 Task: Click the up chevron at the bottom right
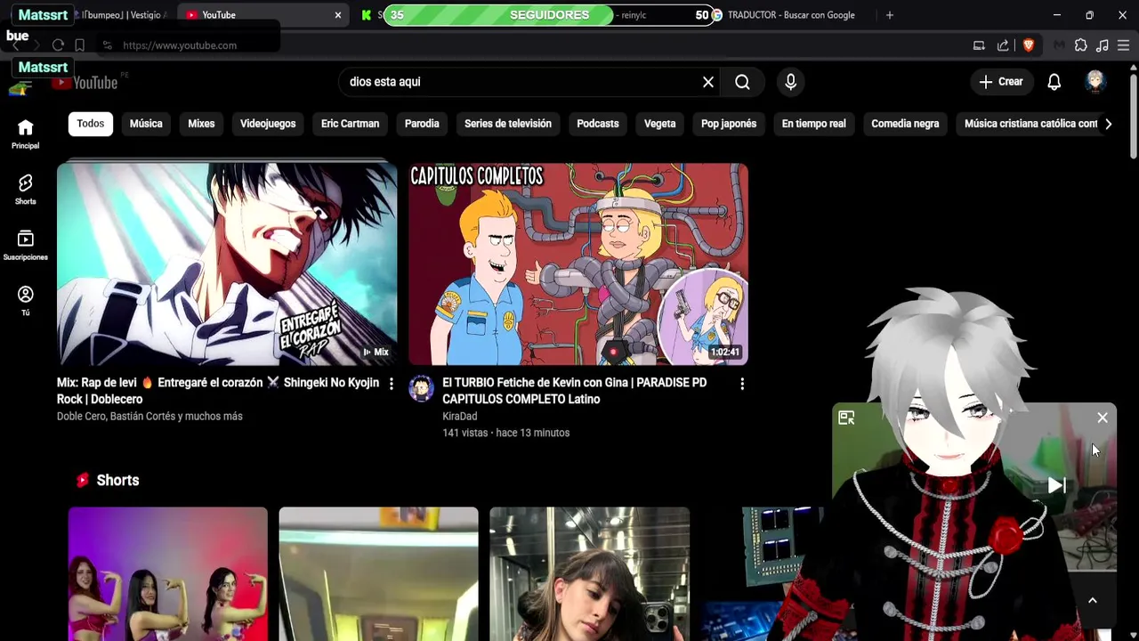pyautogui.click(x=1093, y=600)
